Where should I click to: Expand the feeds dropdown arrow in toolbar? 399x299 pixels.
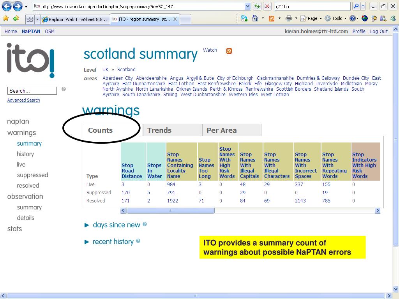click(x=279, y=18)
